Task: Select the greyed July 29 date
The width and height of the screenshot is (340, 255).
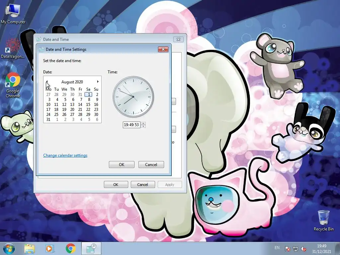Action: click(64, 95)
